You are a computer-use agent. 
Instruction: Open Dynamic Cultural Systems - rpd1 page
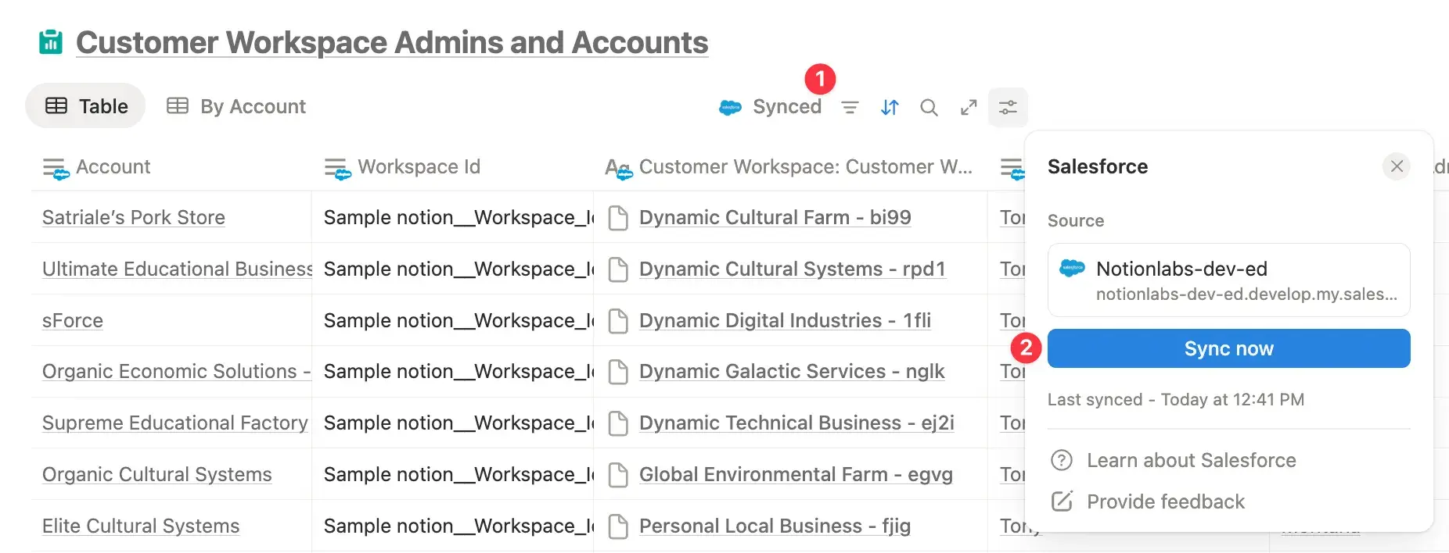[x=793, y=269]
